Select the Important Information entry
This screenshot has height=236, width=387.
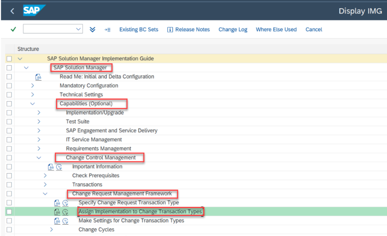point(97,167)
